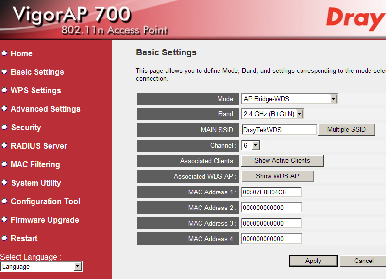
Task: Click the Restart link
Action: [24, 238]
